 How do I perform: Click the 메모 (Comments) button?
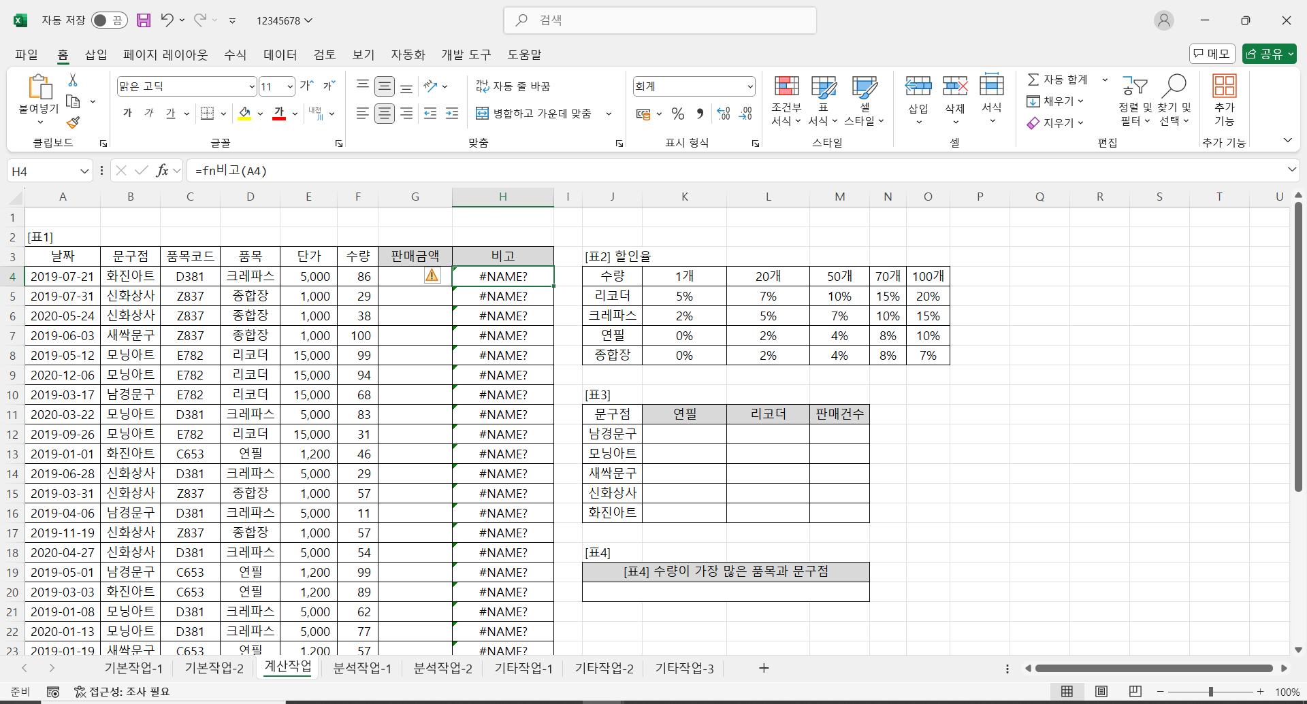point(1212,54)
